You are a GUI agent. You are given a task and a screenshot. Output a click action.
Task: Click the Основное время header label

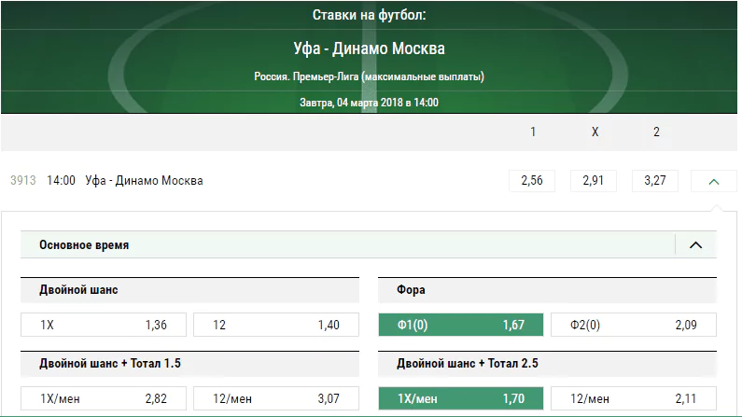click(x=84, y=245)
